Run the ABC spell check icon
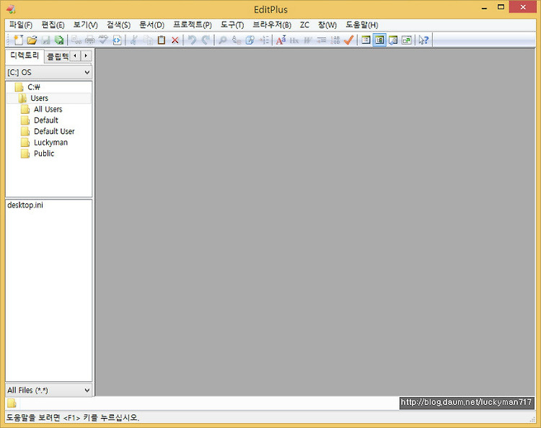Screen dimensions: 541x428 coord(103,40)
